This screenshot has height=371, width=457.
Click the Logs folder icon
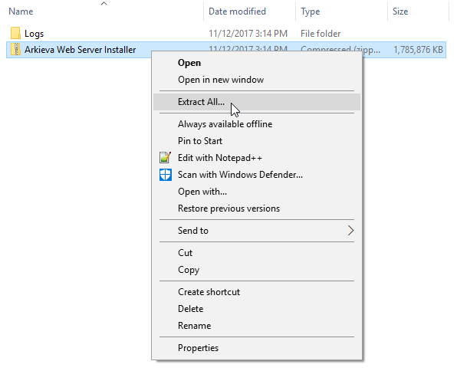pyautogui.click(x=15, y=33)
